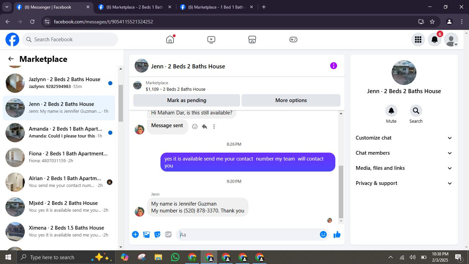
Task: Open the Facebook menu grid icon
Action: click(x=418, y=40)
